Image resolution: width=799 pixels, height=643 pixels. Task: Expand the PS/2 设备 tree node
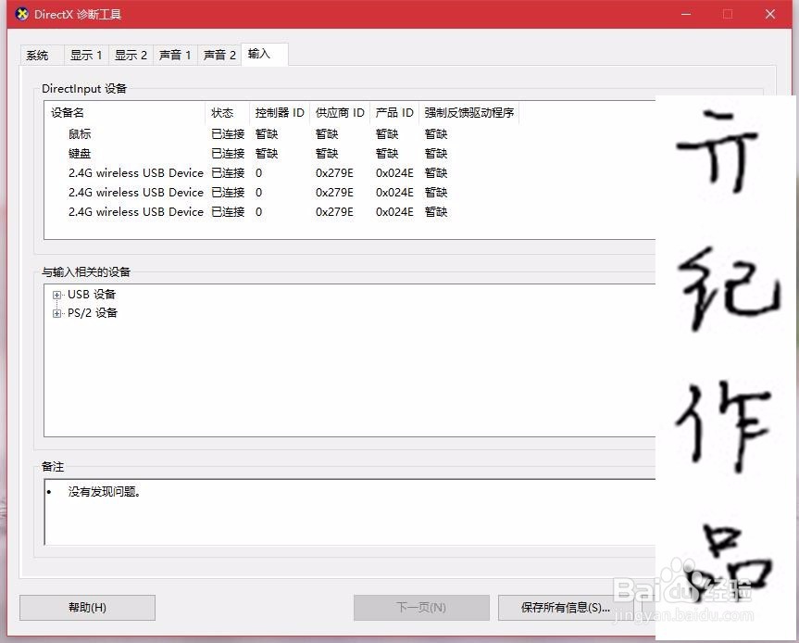[56, 313]
